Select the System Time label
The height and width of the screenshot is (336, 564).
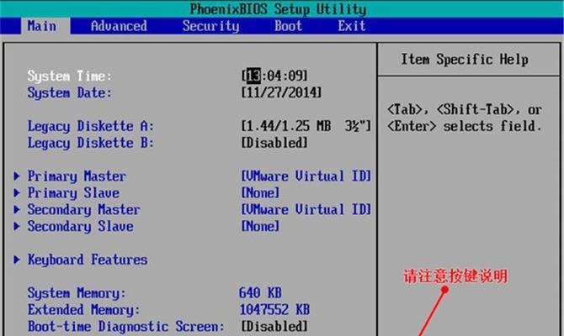[x=70, y=76]
